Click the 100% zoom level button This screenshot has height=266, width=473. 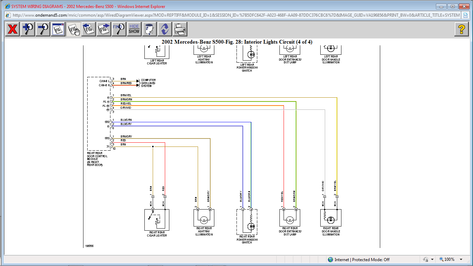tap(448, 259)
